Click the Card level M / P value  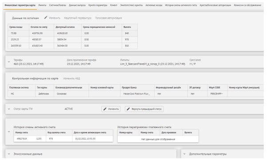point(193,64)
